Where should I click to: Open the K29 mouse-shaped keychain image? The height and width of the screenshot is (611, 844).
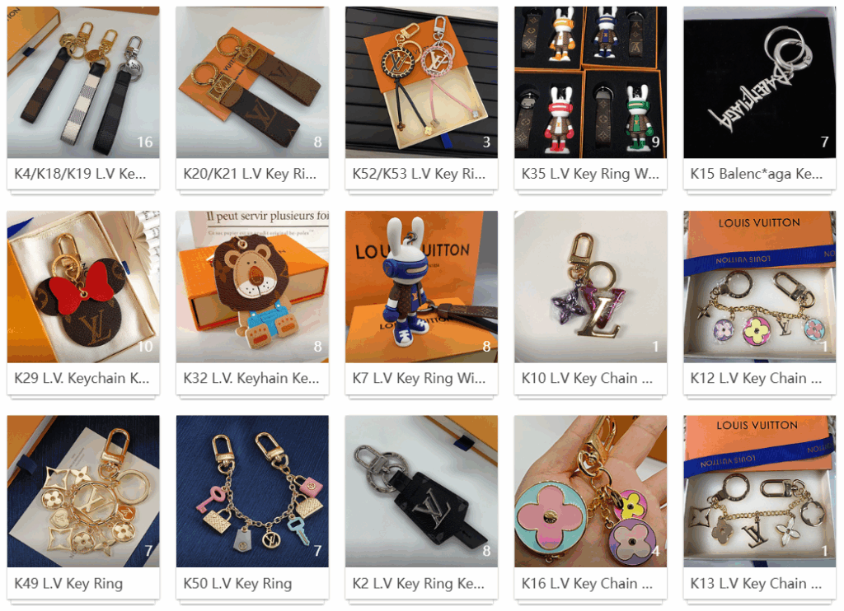pos(83,287)
